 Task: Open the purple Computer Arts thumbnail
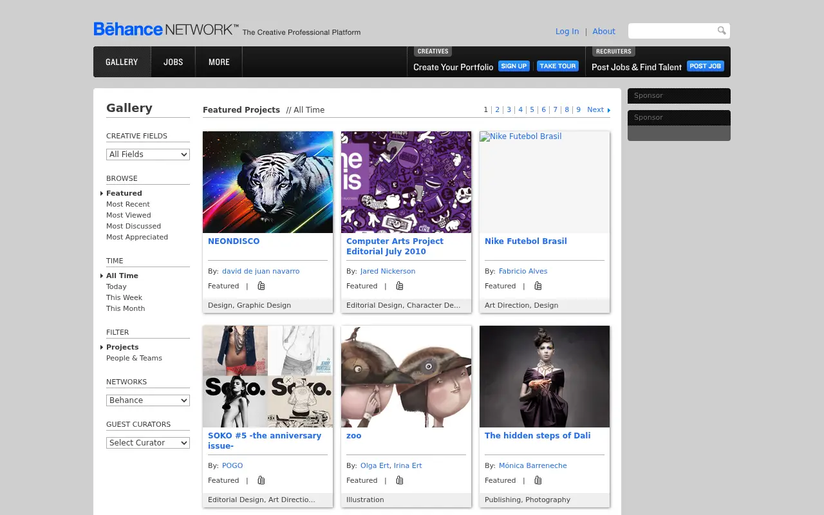click(x=406, y=182)
